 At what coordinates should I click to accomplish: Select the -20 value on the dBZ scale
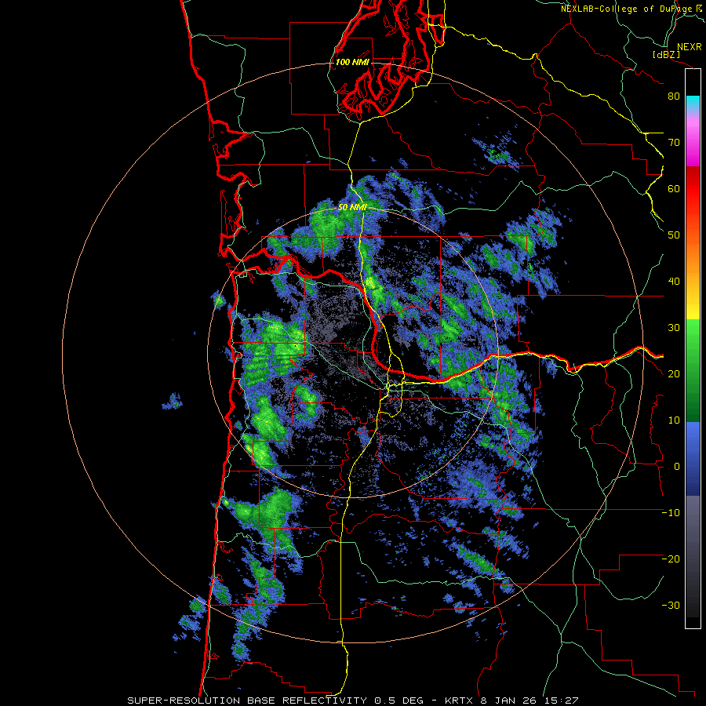671,559
